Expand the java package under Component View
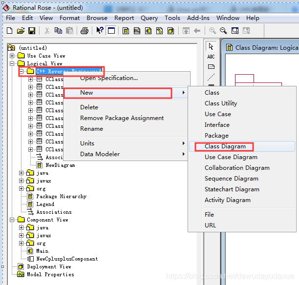 [21, 227]
